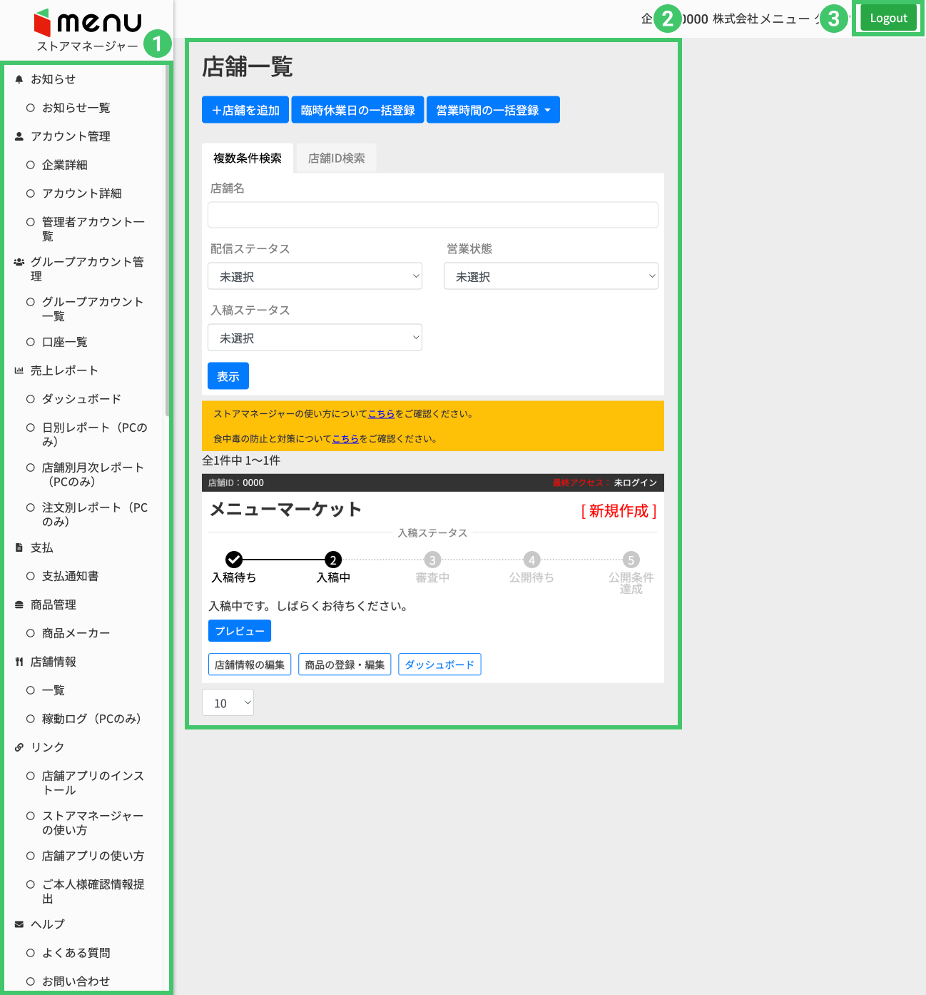Change the page size dropdown showing 10

(x=228, y=703)
